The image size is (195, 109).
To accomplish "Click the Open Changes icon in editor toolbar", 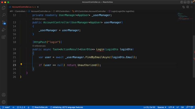I will 183,7.
